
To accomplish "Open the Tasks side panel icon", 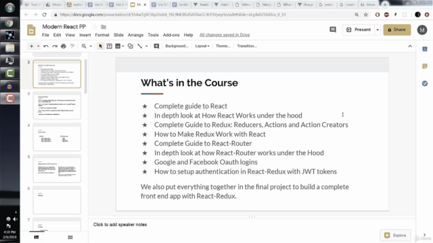I will (425, 83).
